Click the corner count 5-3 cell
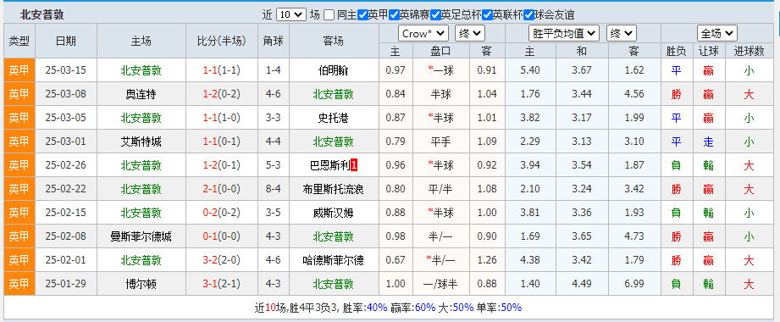 [274, 165]
